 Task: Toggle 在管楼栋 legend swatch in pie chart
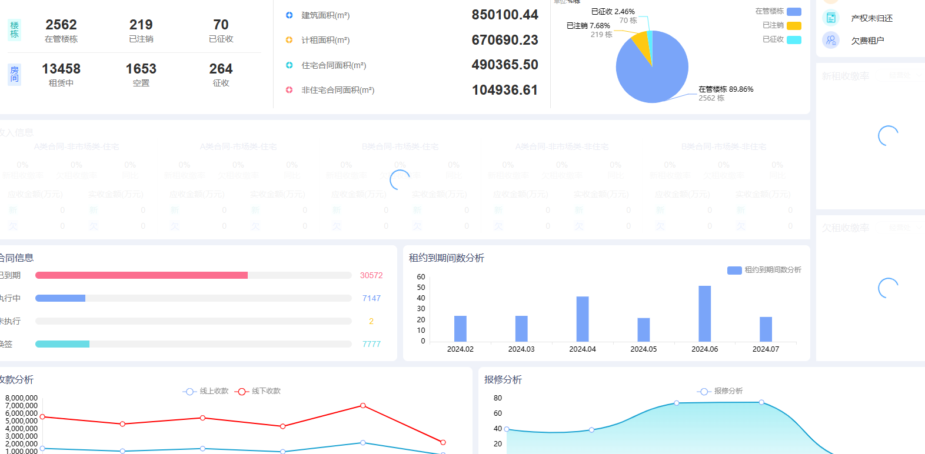[x=794, y=11]
